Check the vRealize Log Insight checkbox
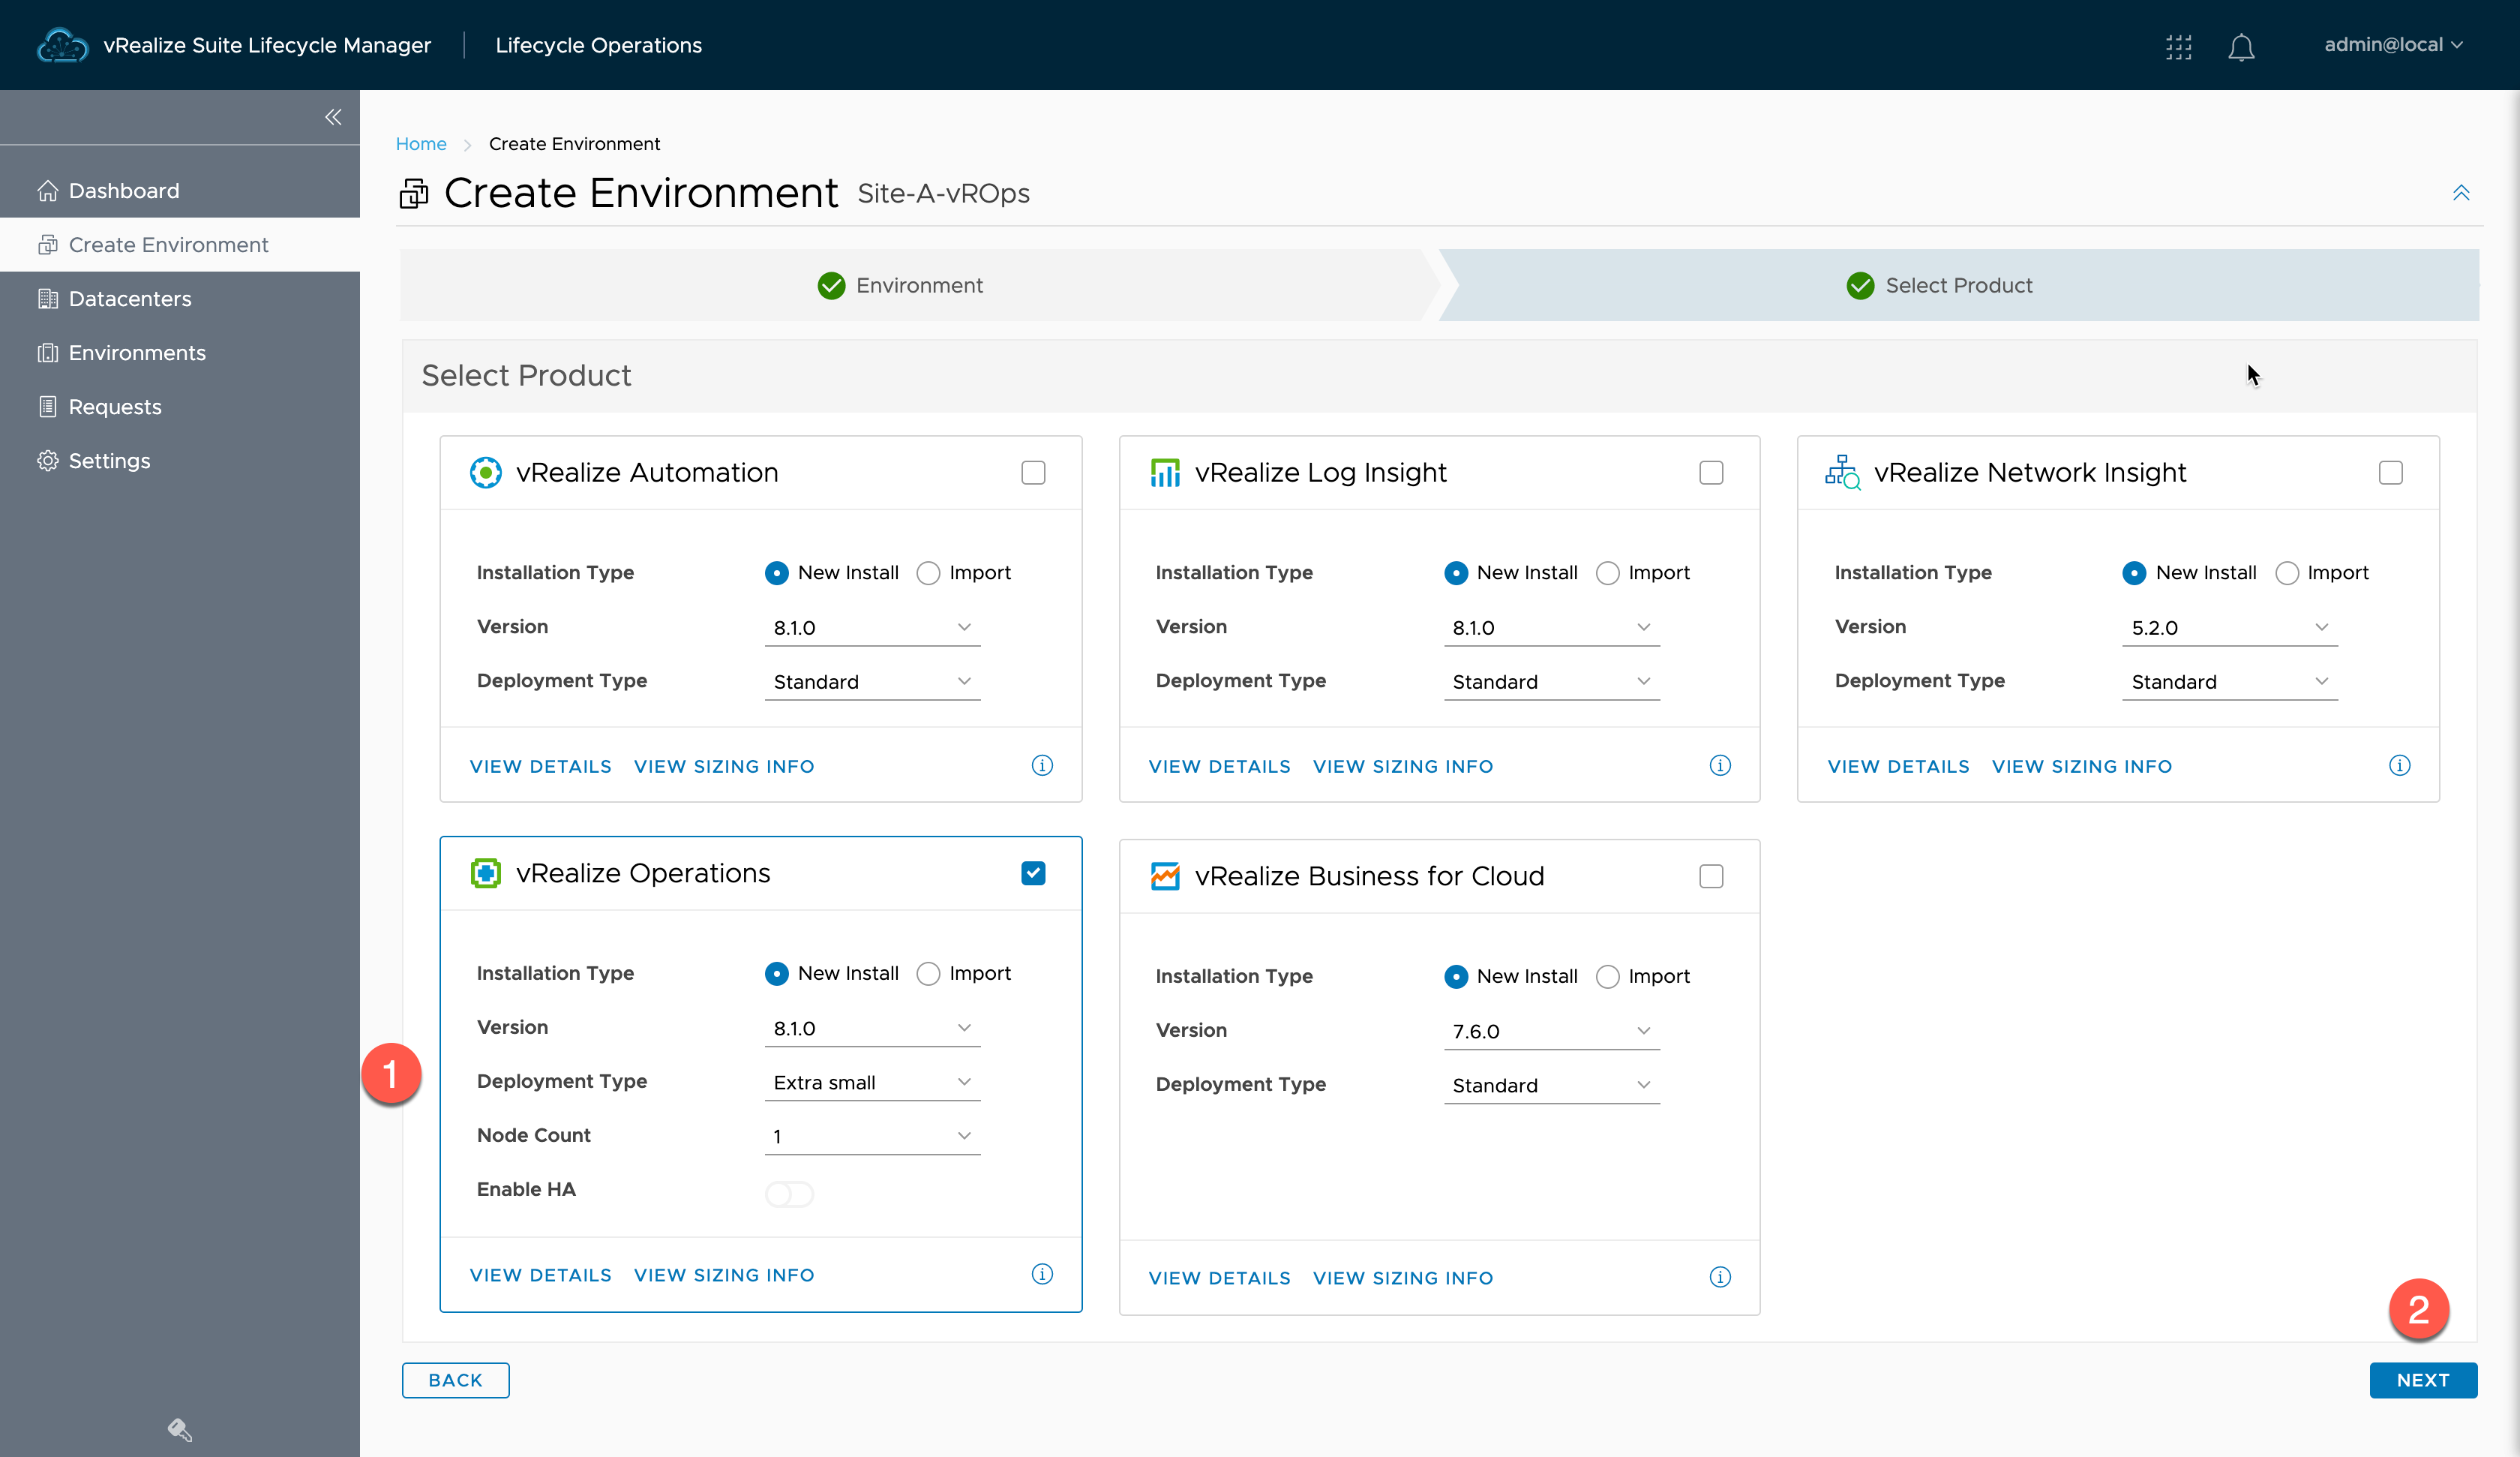 click(1711, 473)
